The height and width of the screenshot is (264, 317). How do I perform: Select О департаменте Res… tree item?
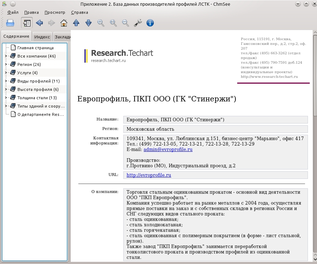[x=40, y=114]
